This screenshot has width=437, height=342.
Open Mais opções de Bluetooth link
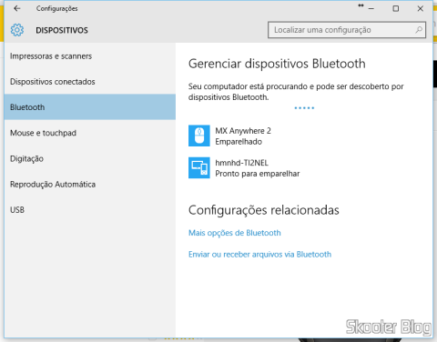tap(235, 233)
